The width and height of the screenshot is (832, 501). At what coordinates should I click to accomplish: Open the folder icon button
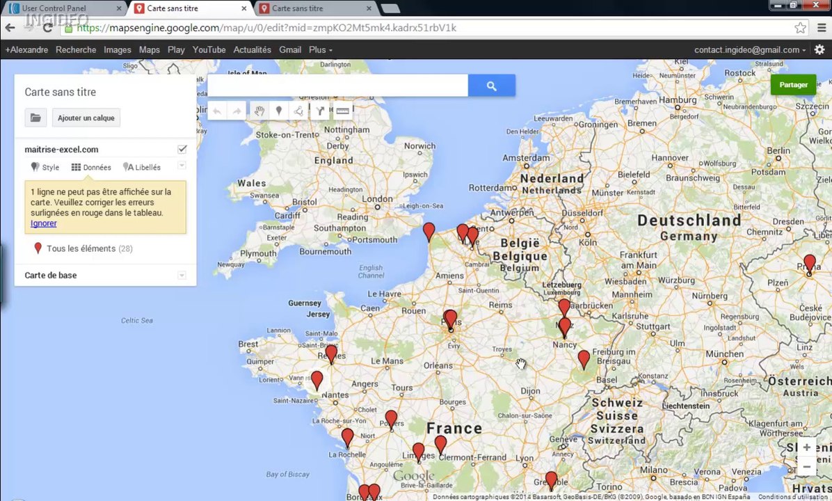[x=35, y=118]
